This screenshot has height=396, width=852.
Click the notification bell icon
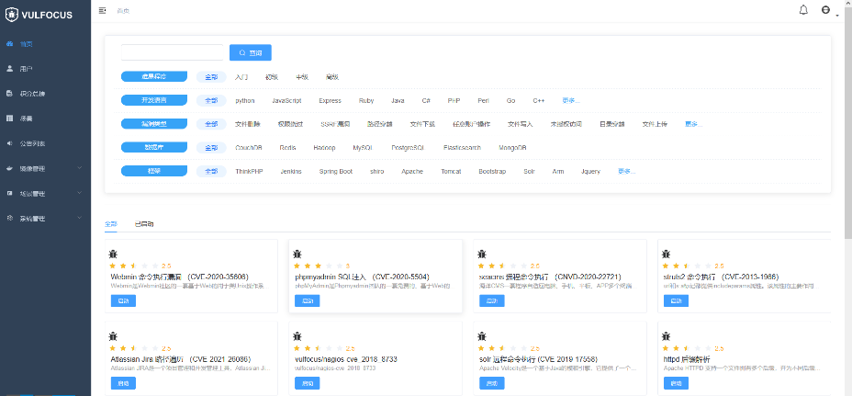[803, 10]
